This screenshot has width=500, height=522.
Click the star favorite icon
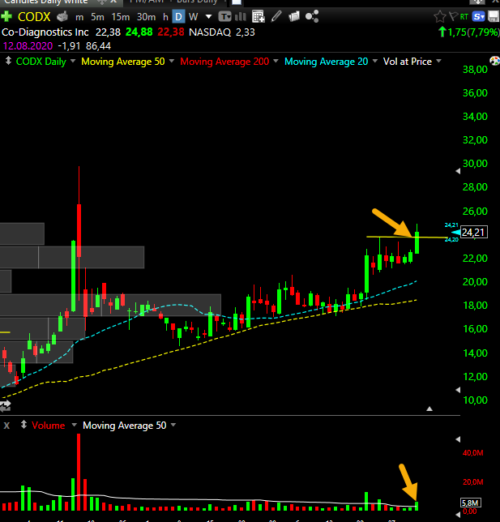click(x=440, y=16)
